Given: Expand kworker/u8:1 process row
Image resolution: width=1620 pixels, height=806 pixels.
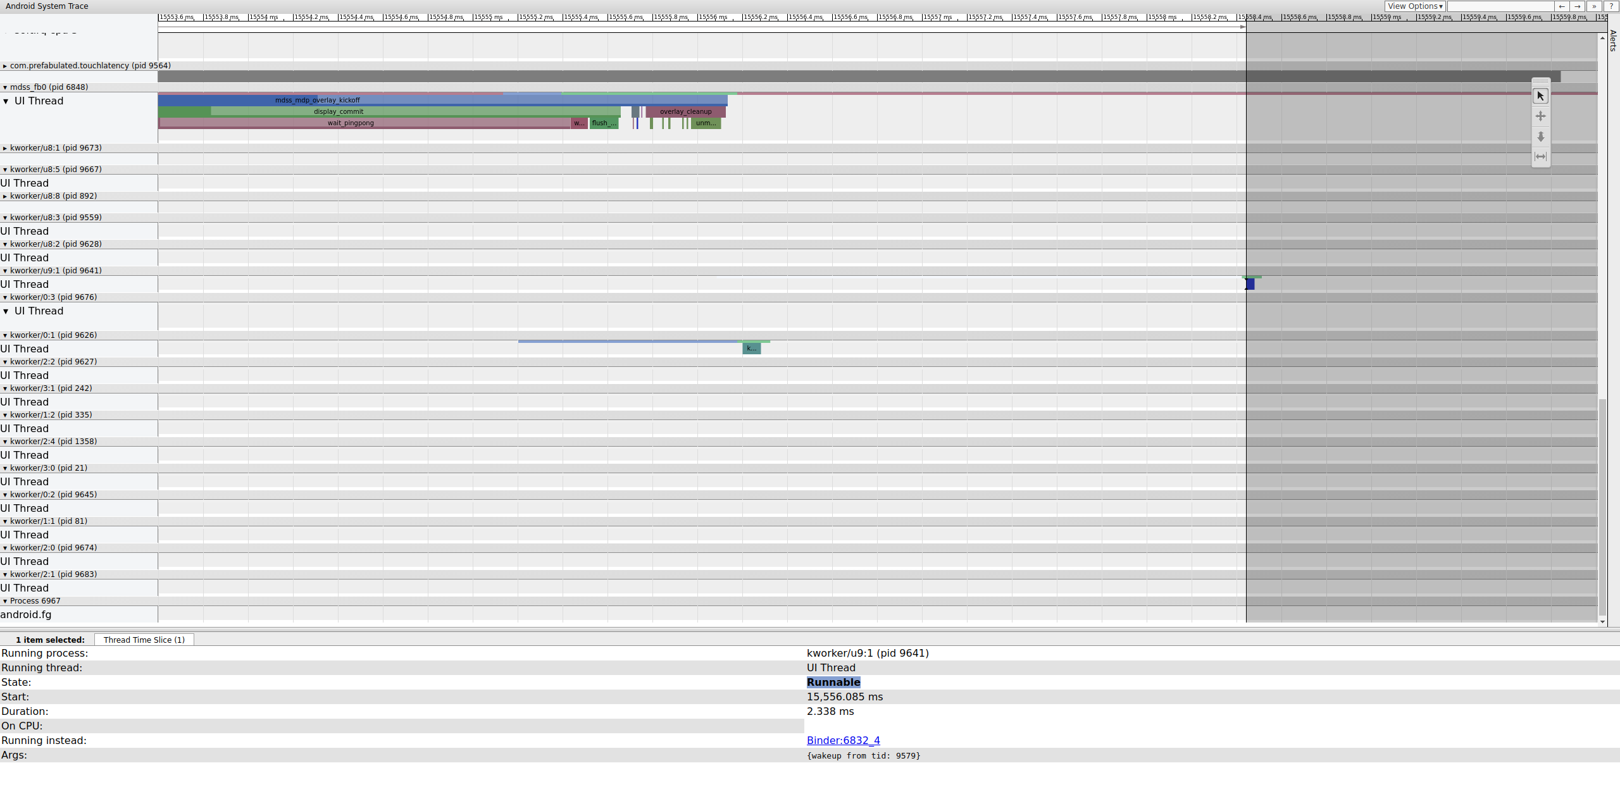Looking at the screenshot, I should click(x=5, y=148).
